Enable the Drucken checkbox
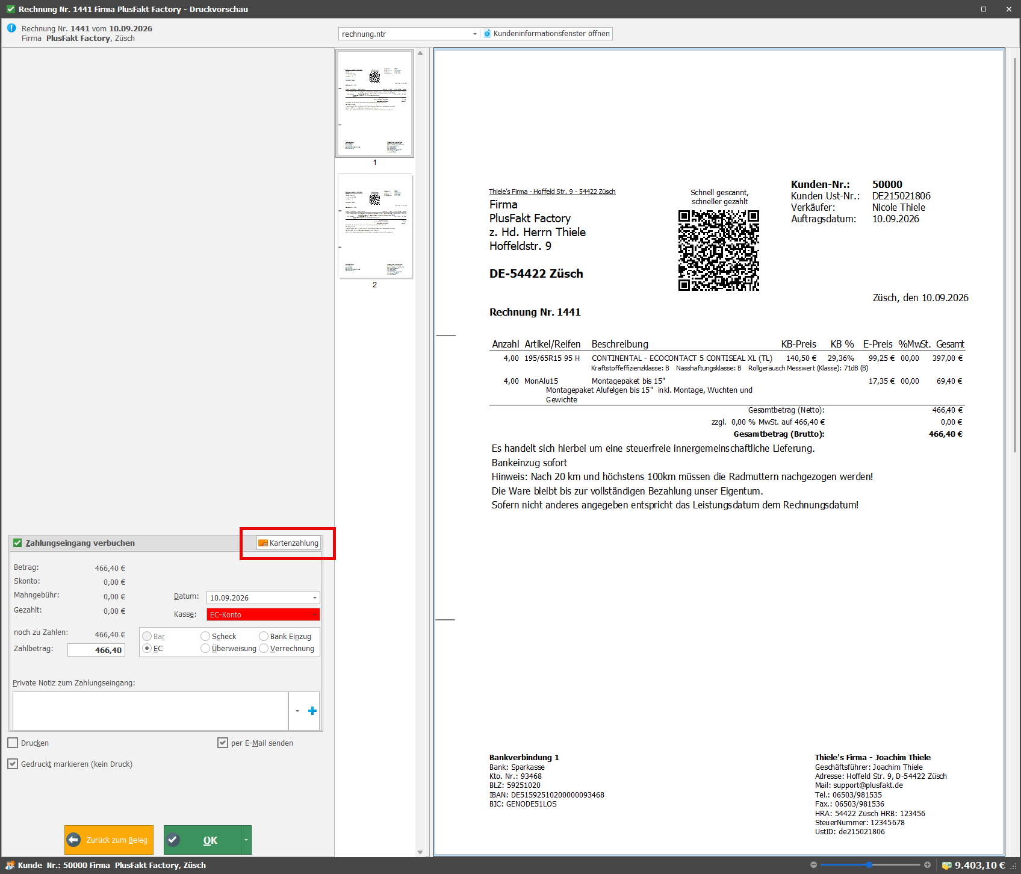The image size is (1021, 874). [x=13, y=743]
